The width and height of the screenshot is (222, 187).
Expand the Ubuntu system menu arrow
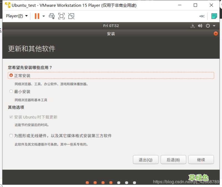pyautogui.click(x=214, y=26)
